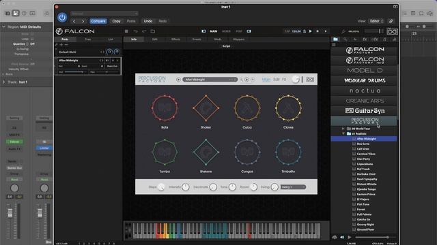Collapse the 01 Realistic folder
The image size is (437, 245).
point(343,133)
